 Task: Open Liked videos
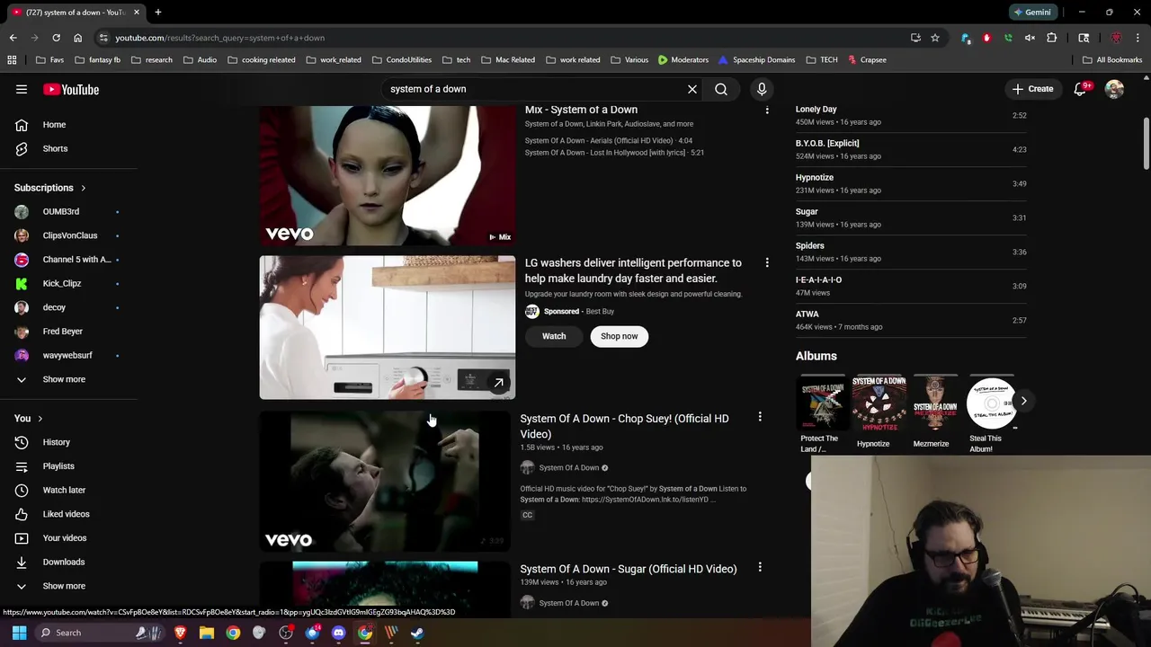click(66, 514)
